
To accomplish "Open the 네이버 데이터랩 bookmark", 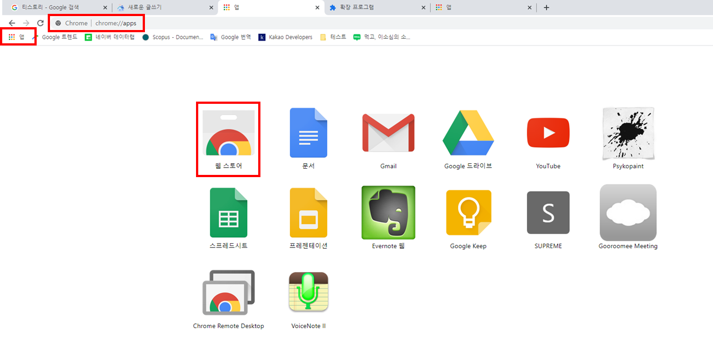I will [110, 37].
